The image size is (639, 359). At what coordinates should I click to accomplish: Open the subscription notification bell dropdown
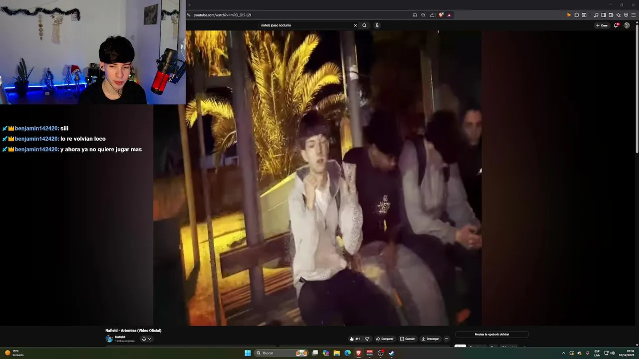coord(146,339)
